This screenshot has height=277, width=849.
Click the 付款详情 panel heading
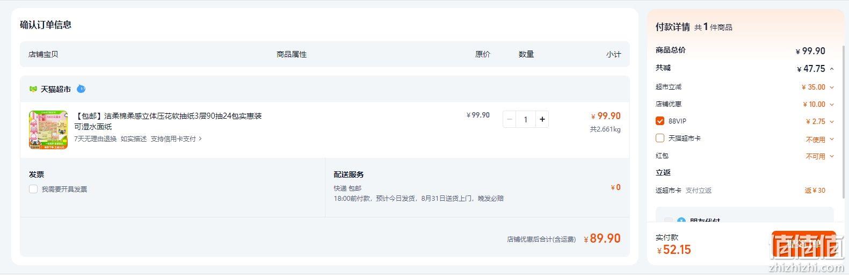pyautogui.click(x=672, y=27)
